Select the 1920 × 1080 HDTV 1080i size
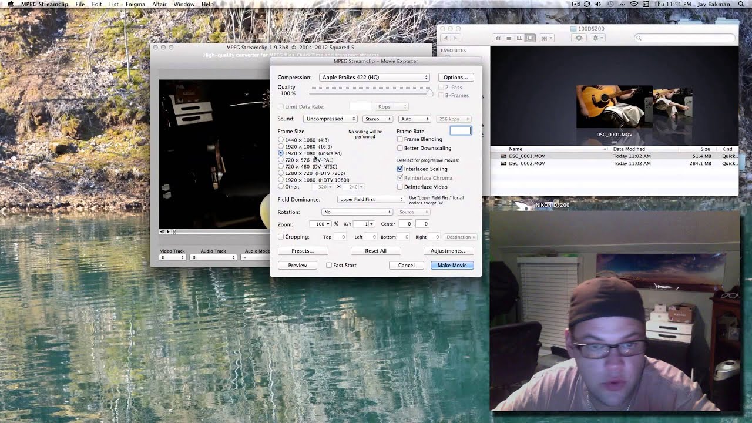752x423 pixels. point(281,180)
